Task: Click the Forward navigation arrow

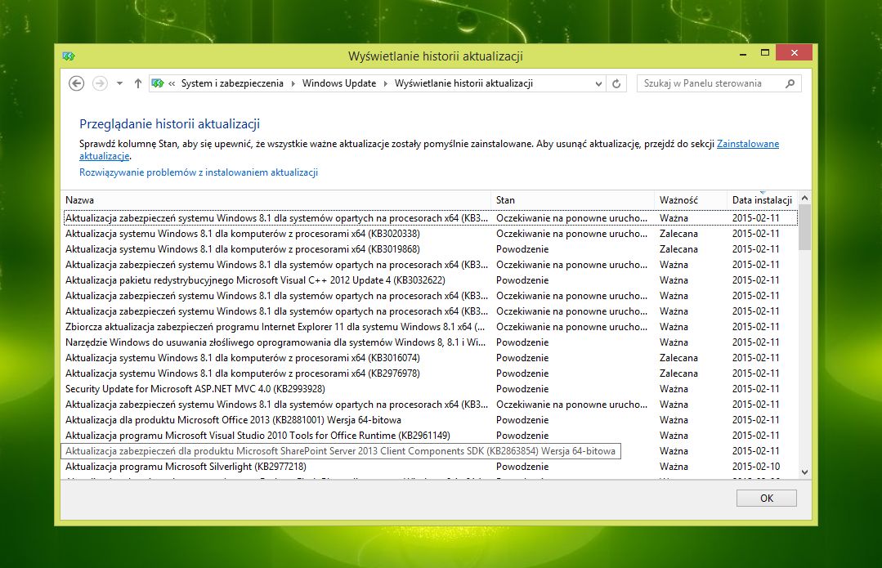Action: pos(100,83)
